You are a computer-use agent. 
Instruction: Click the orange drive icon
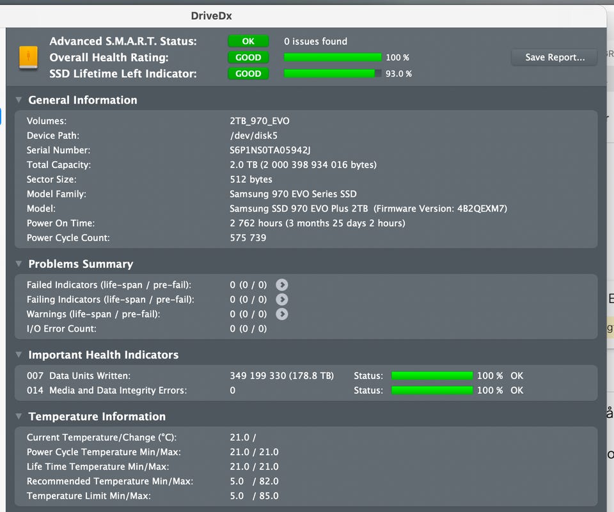[x=29, y=57]
